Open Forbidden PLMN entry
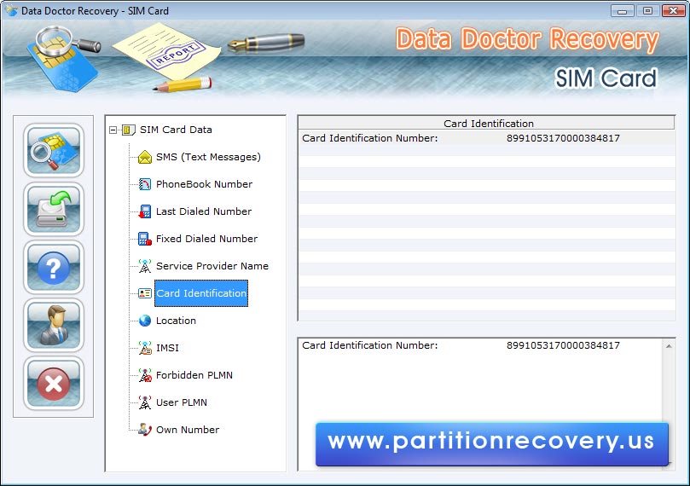Screen dimensions: 690x486 point(194,375)
